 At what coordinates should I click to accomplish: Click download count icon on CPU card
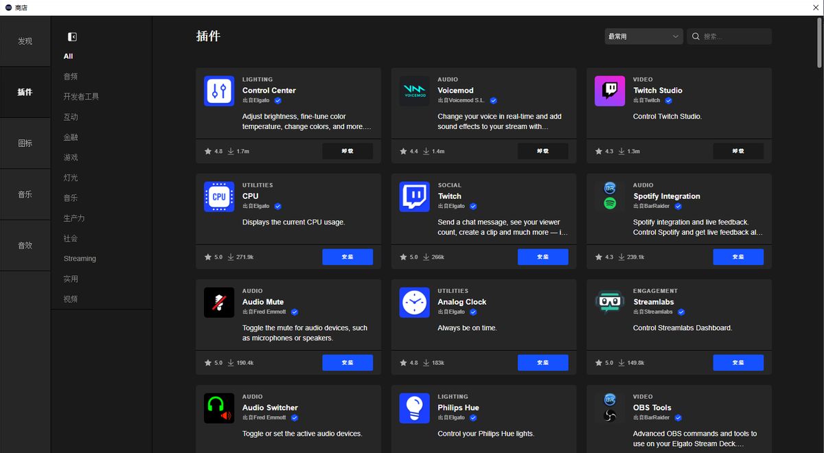231,257
